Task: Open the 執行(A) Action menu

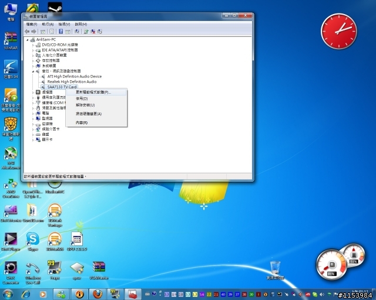Action: point(48,24)
